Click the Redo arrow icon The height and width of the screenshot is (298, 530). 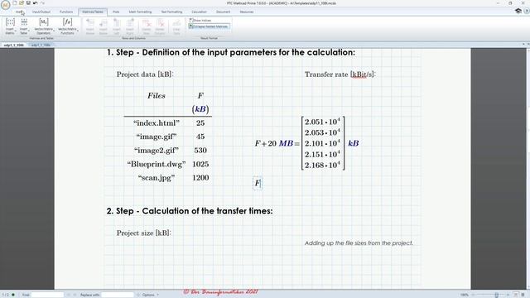click(42, 2)
